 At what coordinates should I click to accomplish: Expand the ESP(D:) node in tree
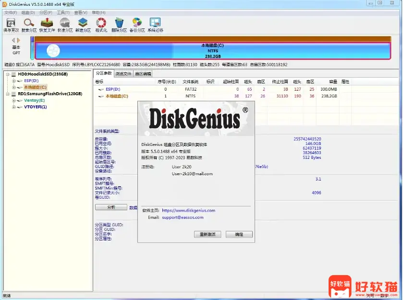click(14, 81)
